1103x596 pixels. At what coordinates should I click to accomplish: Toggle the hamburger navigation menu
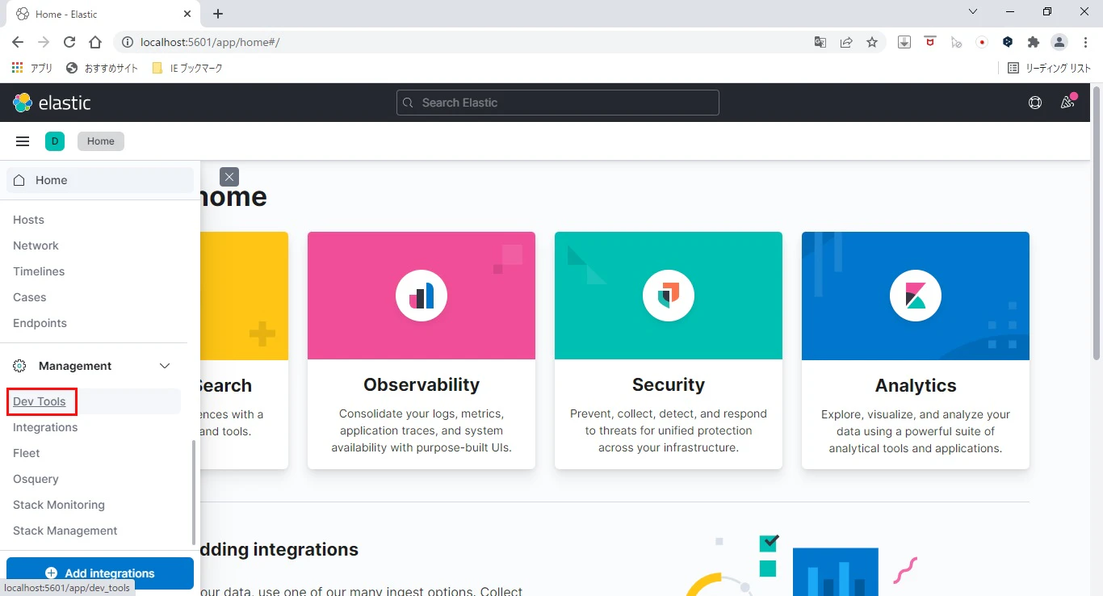coord(23,141)
